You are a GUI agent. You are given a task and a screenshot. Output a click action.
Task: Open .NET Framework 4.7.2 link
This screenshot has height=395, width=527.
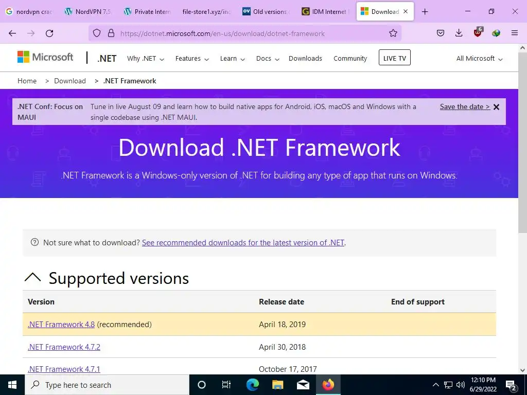64,347
